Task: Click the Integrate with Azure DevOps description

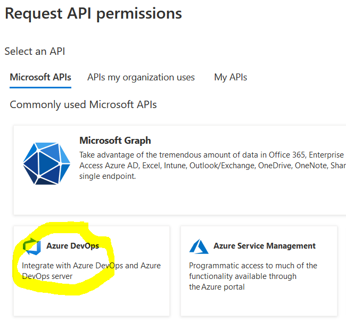Action: coord(91,270)
